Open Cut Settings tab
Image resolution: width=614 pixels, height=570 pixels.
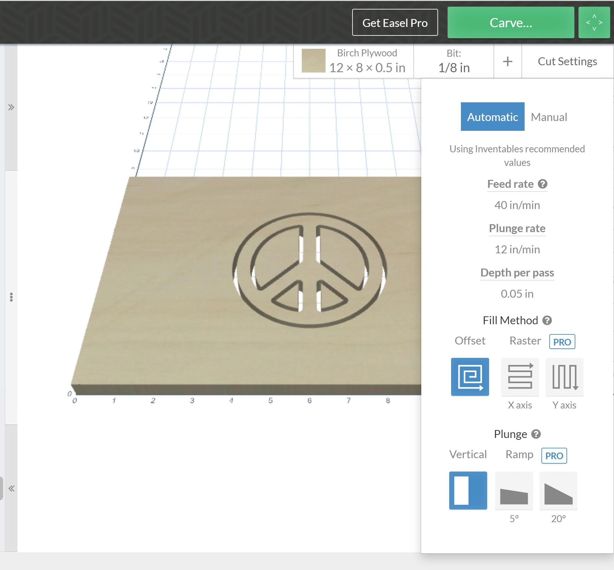pos(567,61)
